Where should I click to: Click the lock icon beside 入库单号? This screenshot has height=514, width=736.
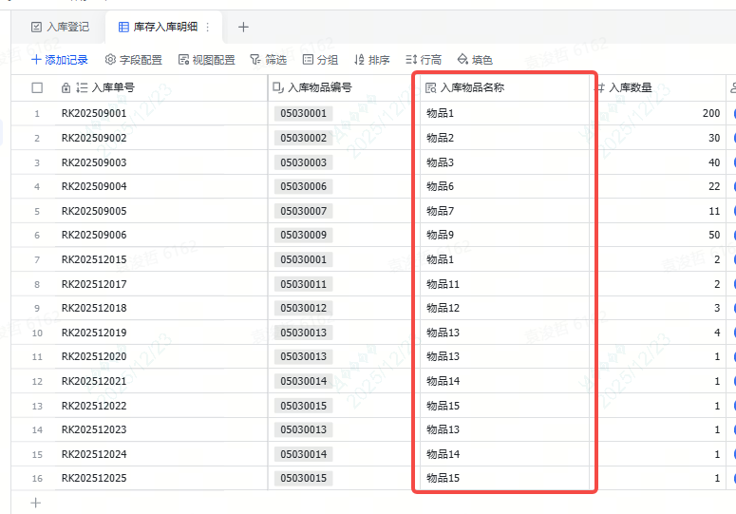[x=66, y=88]
